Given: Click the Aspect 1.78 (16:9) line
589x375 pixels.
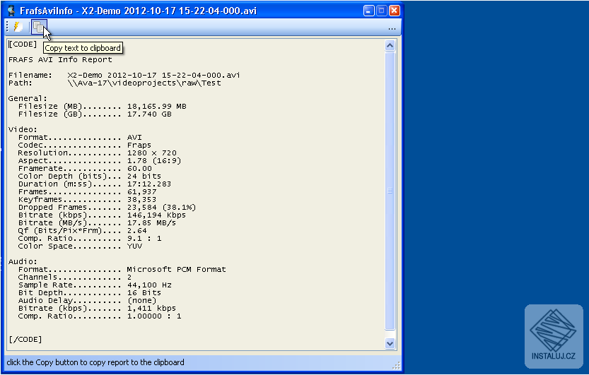Looking at the screenshot, I should [x=100, y=160].
